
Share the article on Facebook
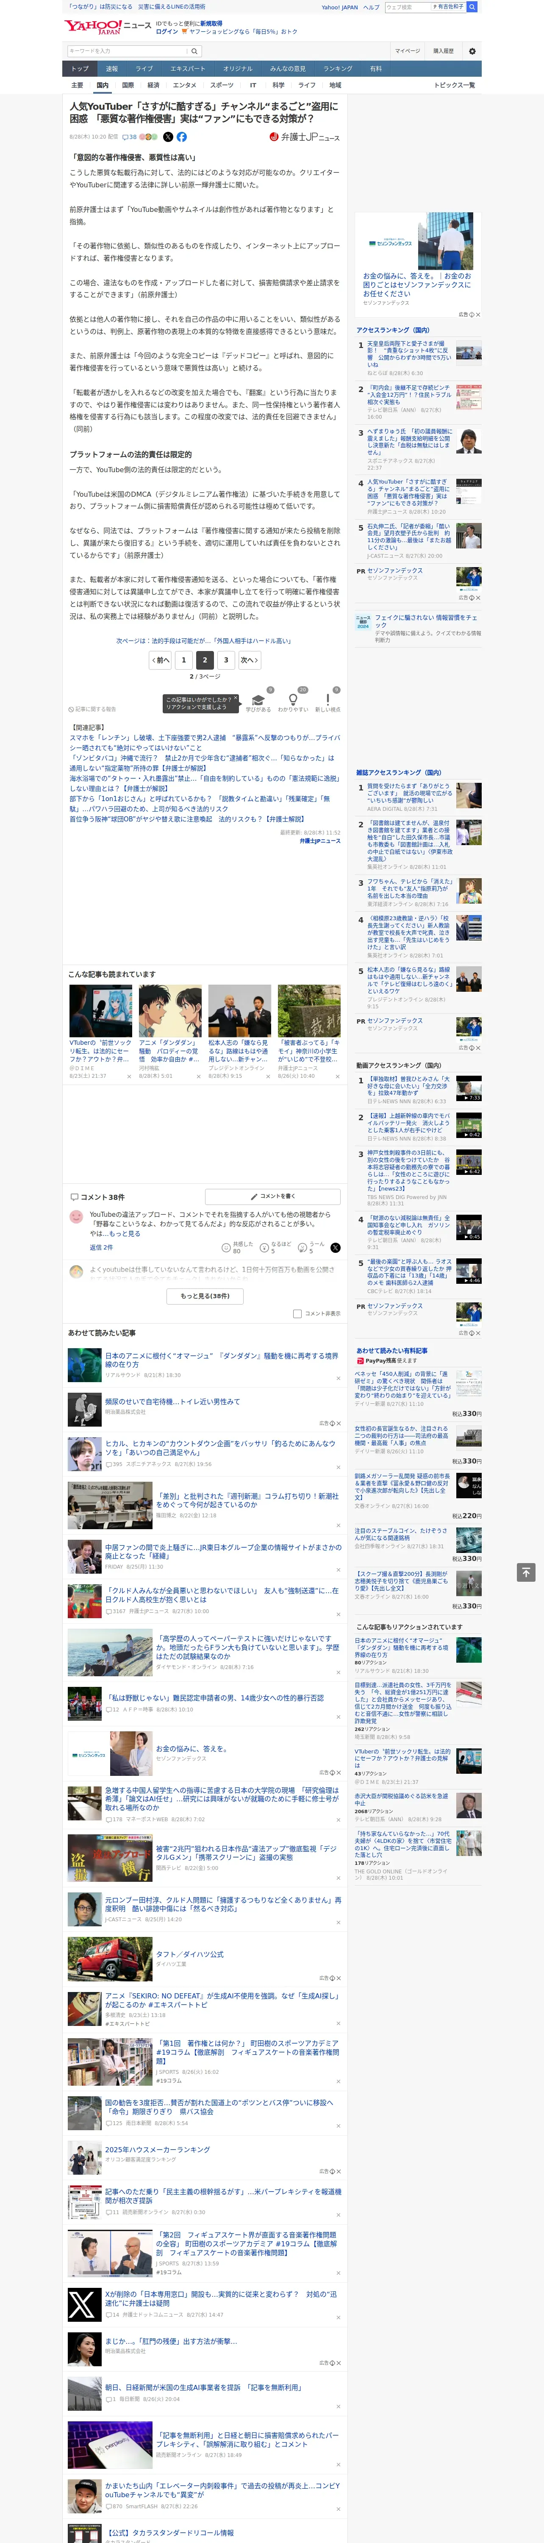coord(182,137)
